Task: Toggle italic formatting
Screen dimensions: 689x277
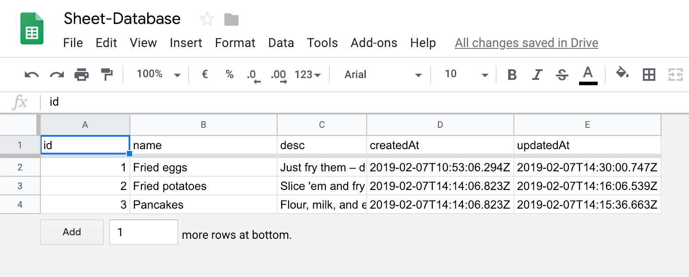Action: point(537,75)
